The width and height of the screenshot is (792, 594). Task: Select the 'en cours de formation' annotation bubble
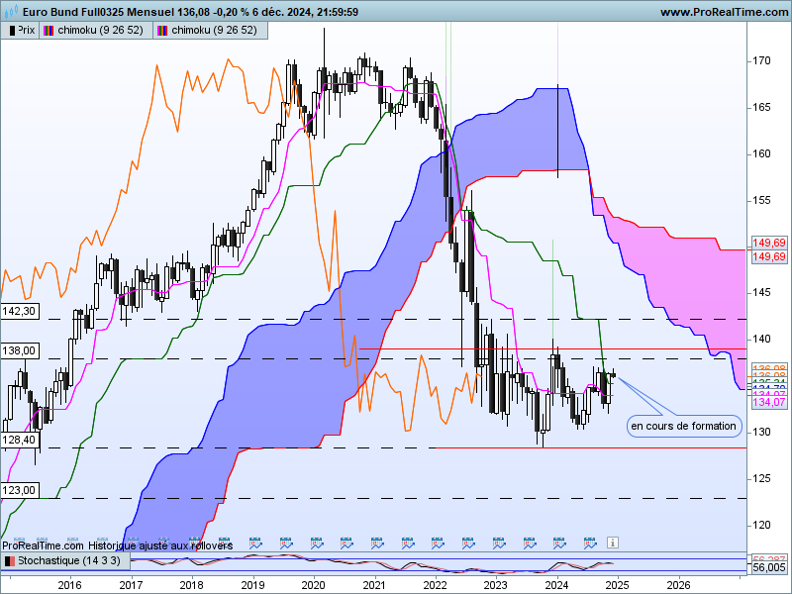tap(684, 426)
